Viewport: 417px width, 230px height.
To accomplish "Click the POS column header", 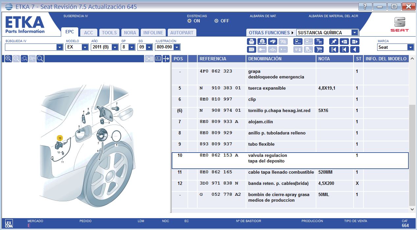I will point(179,59).
